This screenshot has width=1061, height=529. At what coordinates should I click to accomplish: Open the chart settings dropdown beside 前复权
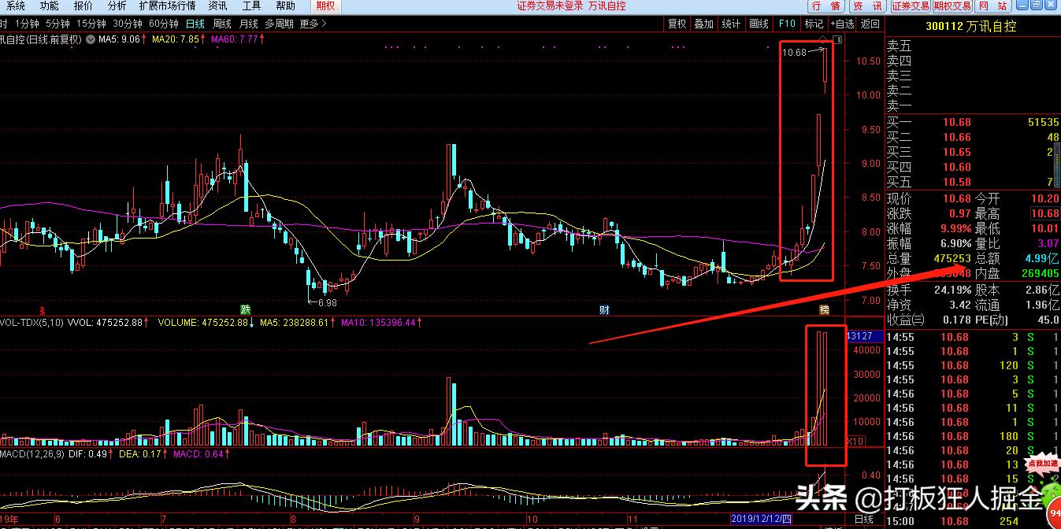[90, 39]
